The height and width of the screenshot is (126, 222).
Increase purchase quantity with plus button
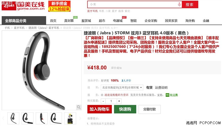(119, 101)
